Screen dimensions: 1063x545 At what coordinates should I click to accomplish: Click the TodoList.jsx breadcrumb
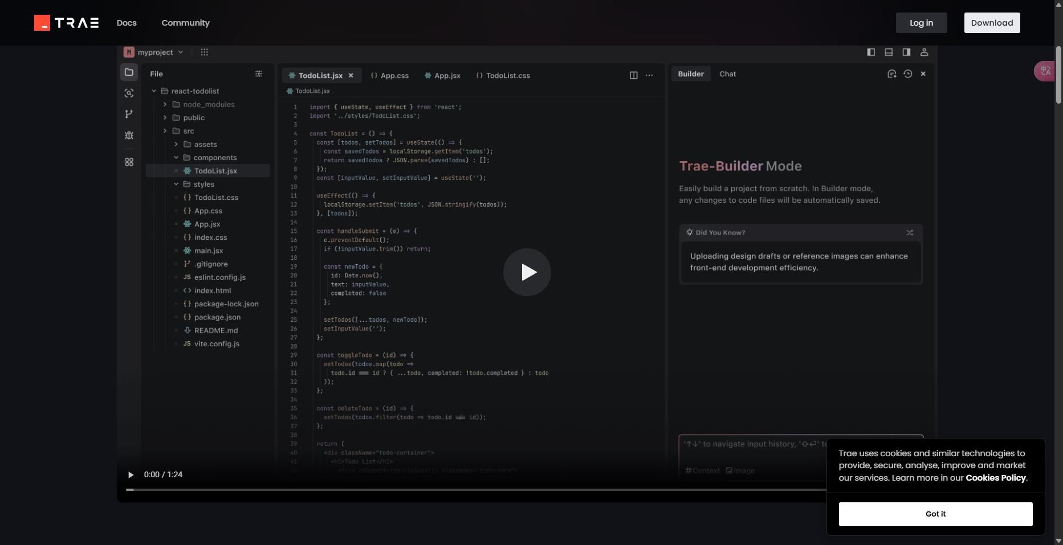point(308,91)
